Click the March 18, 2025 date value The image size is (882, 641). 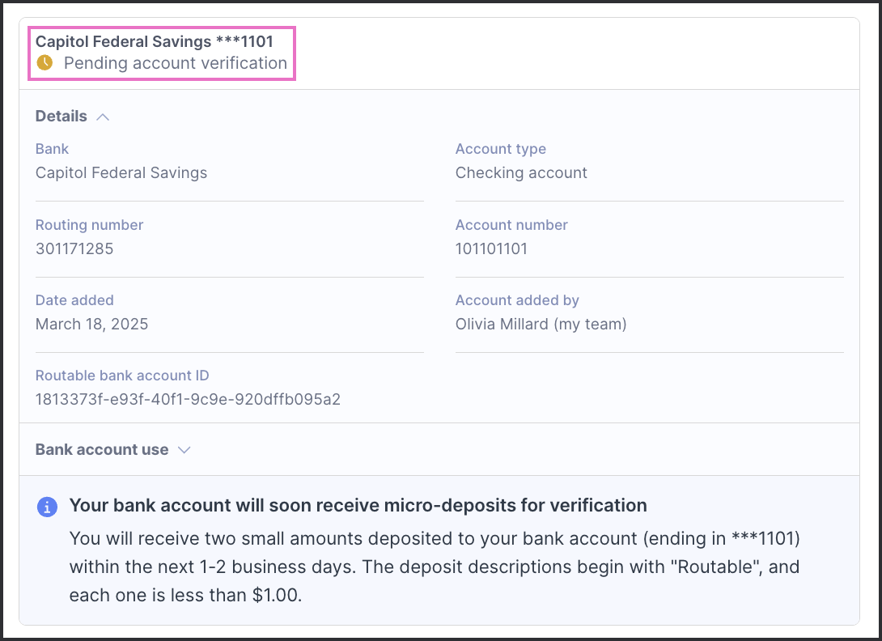point(91,324)
